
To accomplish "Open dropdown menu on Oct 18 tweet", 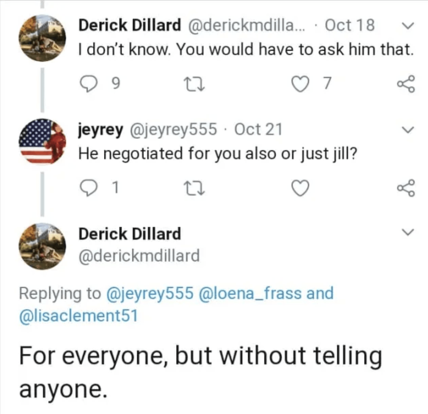I will (408, 26).
